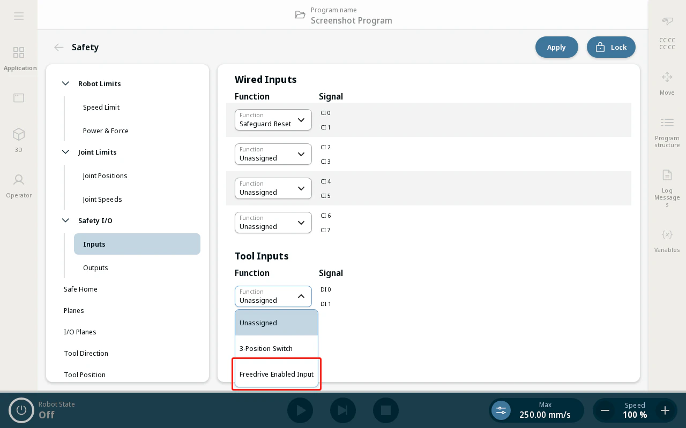The height and width of the screenshot is (428, 686).
Task: Select the window panel icon below Application
Action: point(19,98)
